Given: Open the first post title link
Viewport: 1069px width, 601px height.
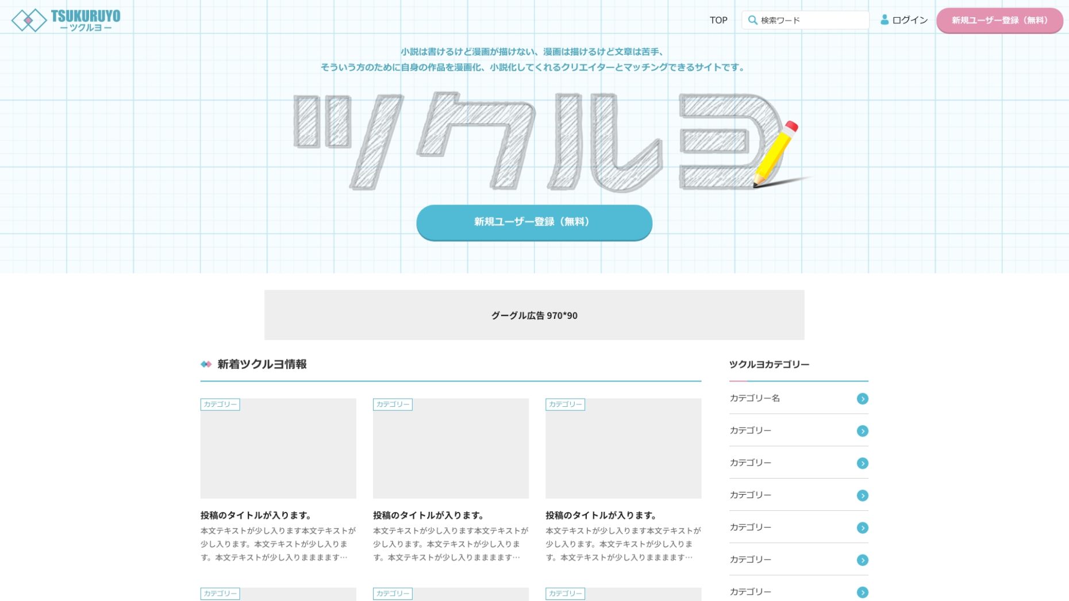Looking at the screenshot, I should [256, 515].
